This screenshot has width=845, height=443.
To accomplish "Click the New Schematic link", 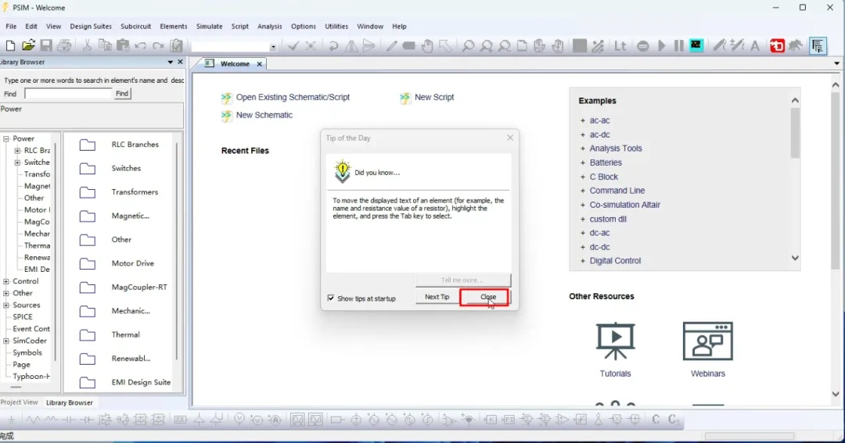I will coord(264,115).
